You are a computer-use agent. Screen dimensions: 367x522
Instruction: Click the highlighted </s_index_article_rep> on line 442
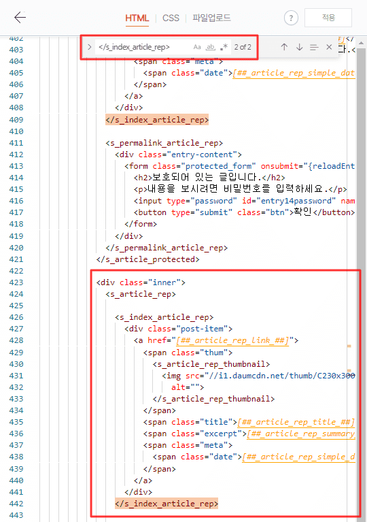pyautogui.click(x=167, y=504)
